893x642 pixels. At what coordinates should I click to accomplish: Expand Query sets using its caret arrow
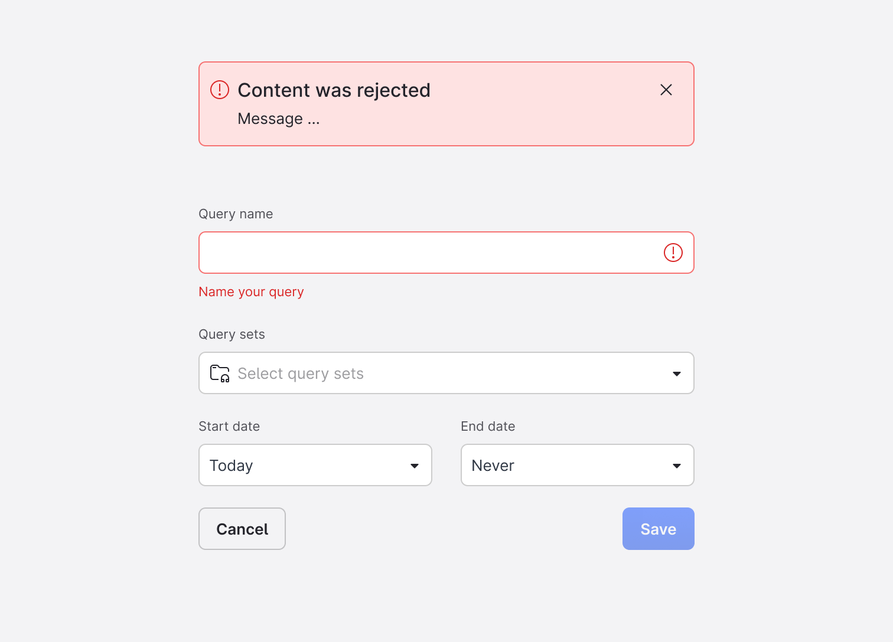pyautogui.click(x=677, y=374)
